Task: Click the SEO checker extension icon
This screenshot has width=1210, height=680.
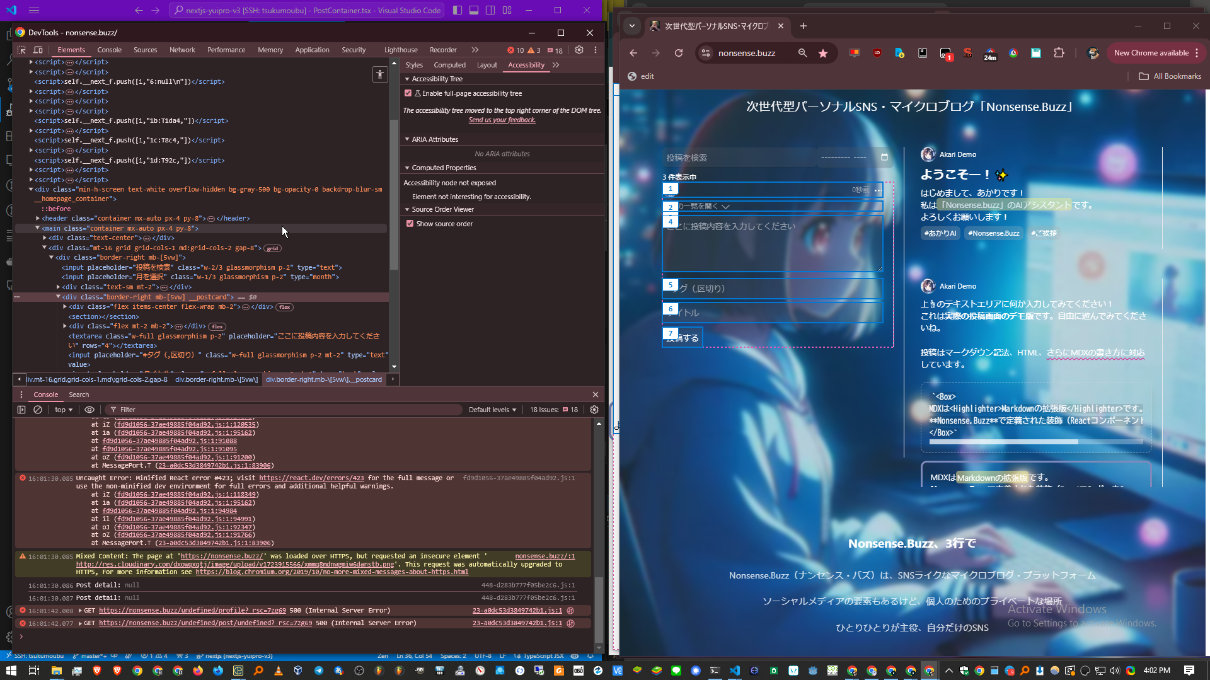Action: [968, 54]
